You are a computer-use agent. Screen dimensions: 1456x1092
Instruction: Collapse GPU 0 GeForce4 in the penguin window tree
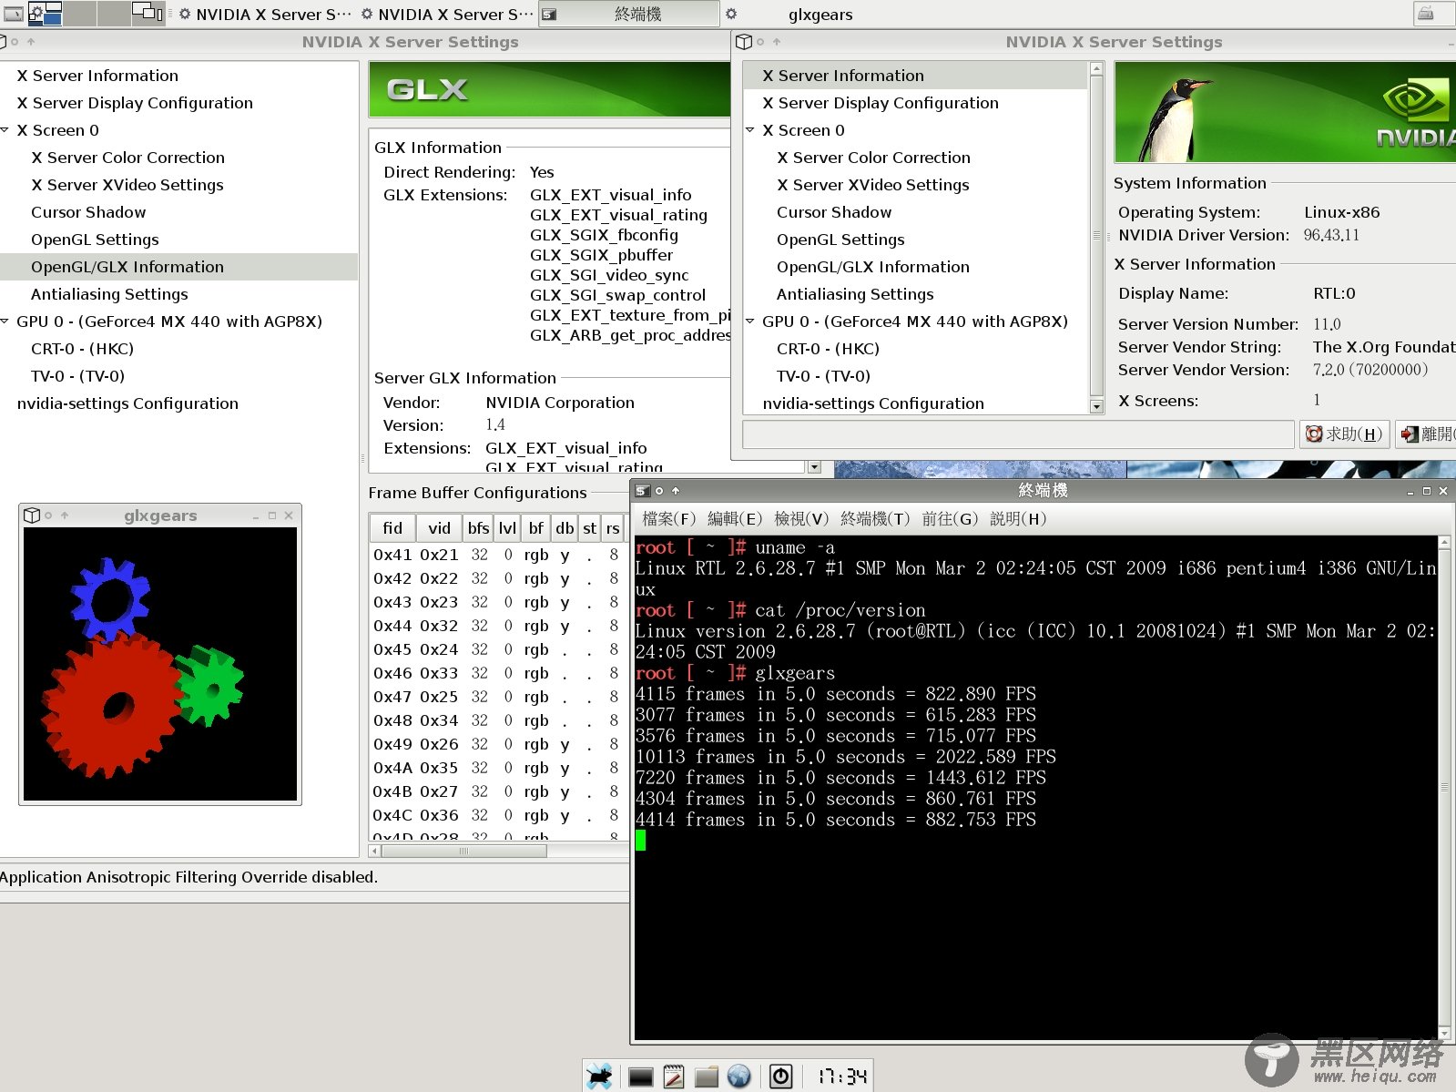click(750, 321)
